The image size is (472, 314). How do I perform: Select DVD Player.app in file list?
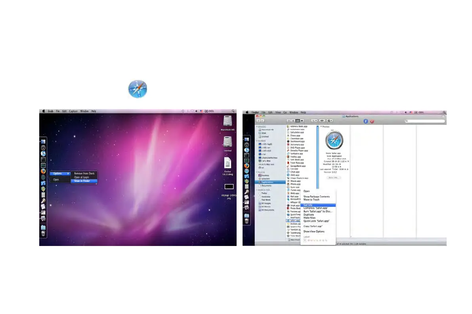tap(296, 148)
